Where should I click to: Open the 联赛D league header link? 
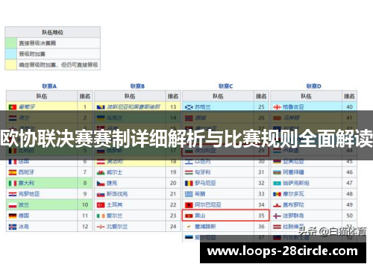[x=314, y=87]
